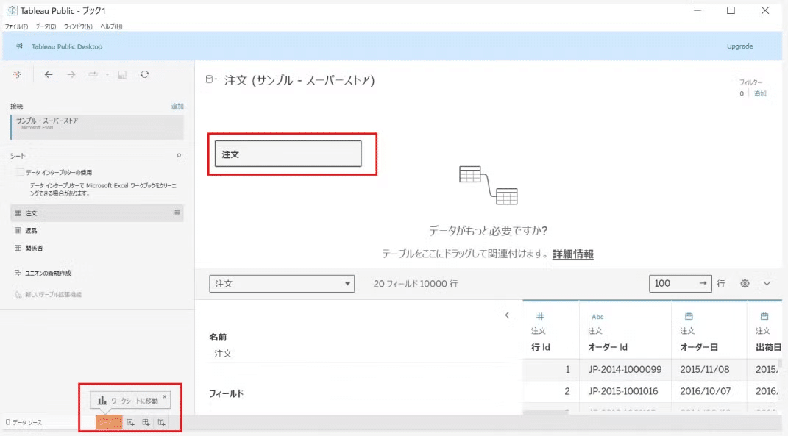Create a new worksheet from bottom bar
Screen dimensions: 788x436
(130, 423)
